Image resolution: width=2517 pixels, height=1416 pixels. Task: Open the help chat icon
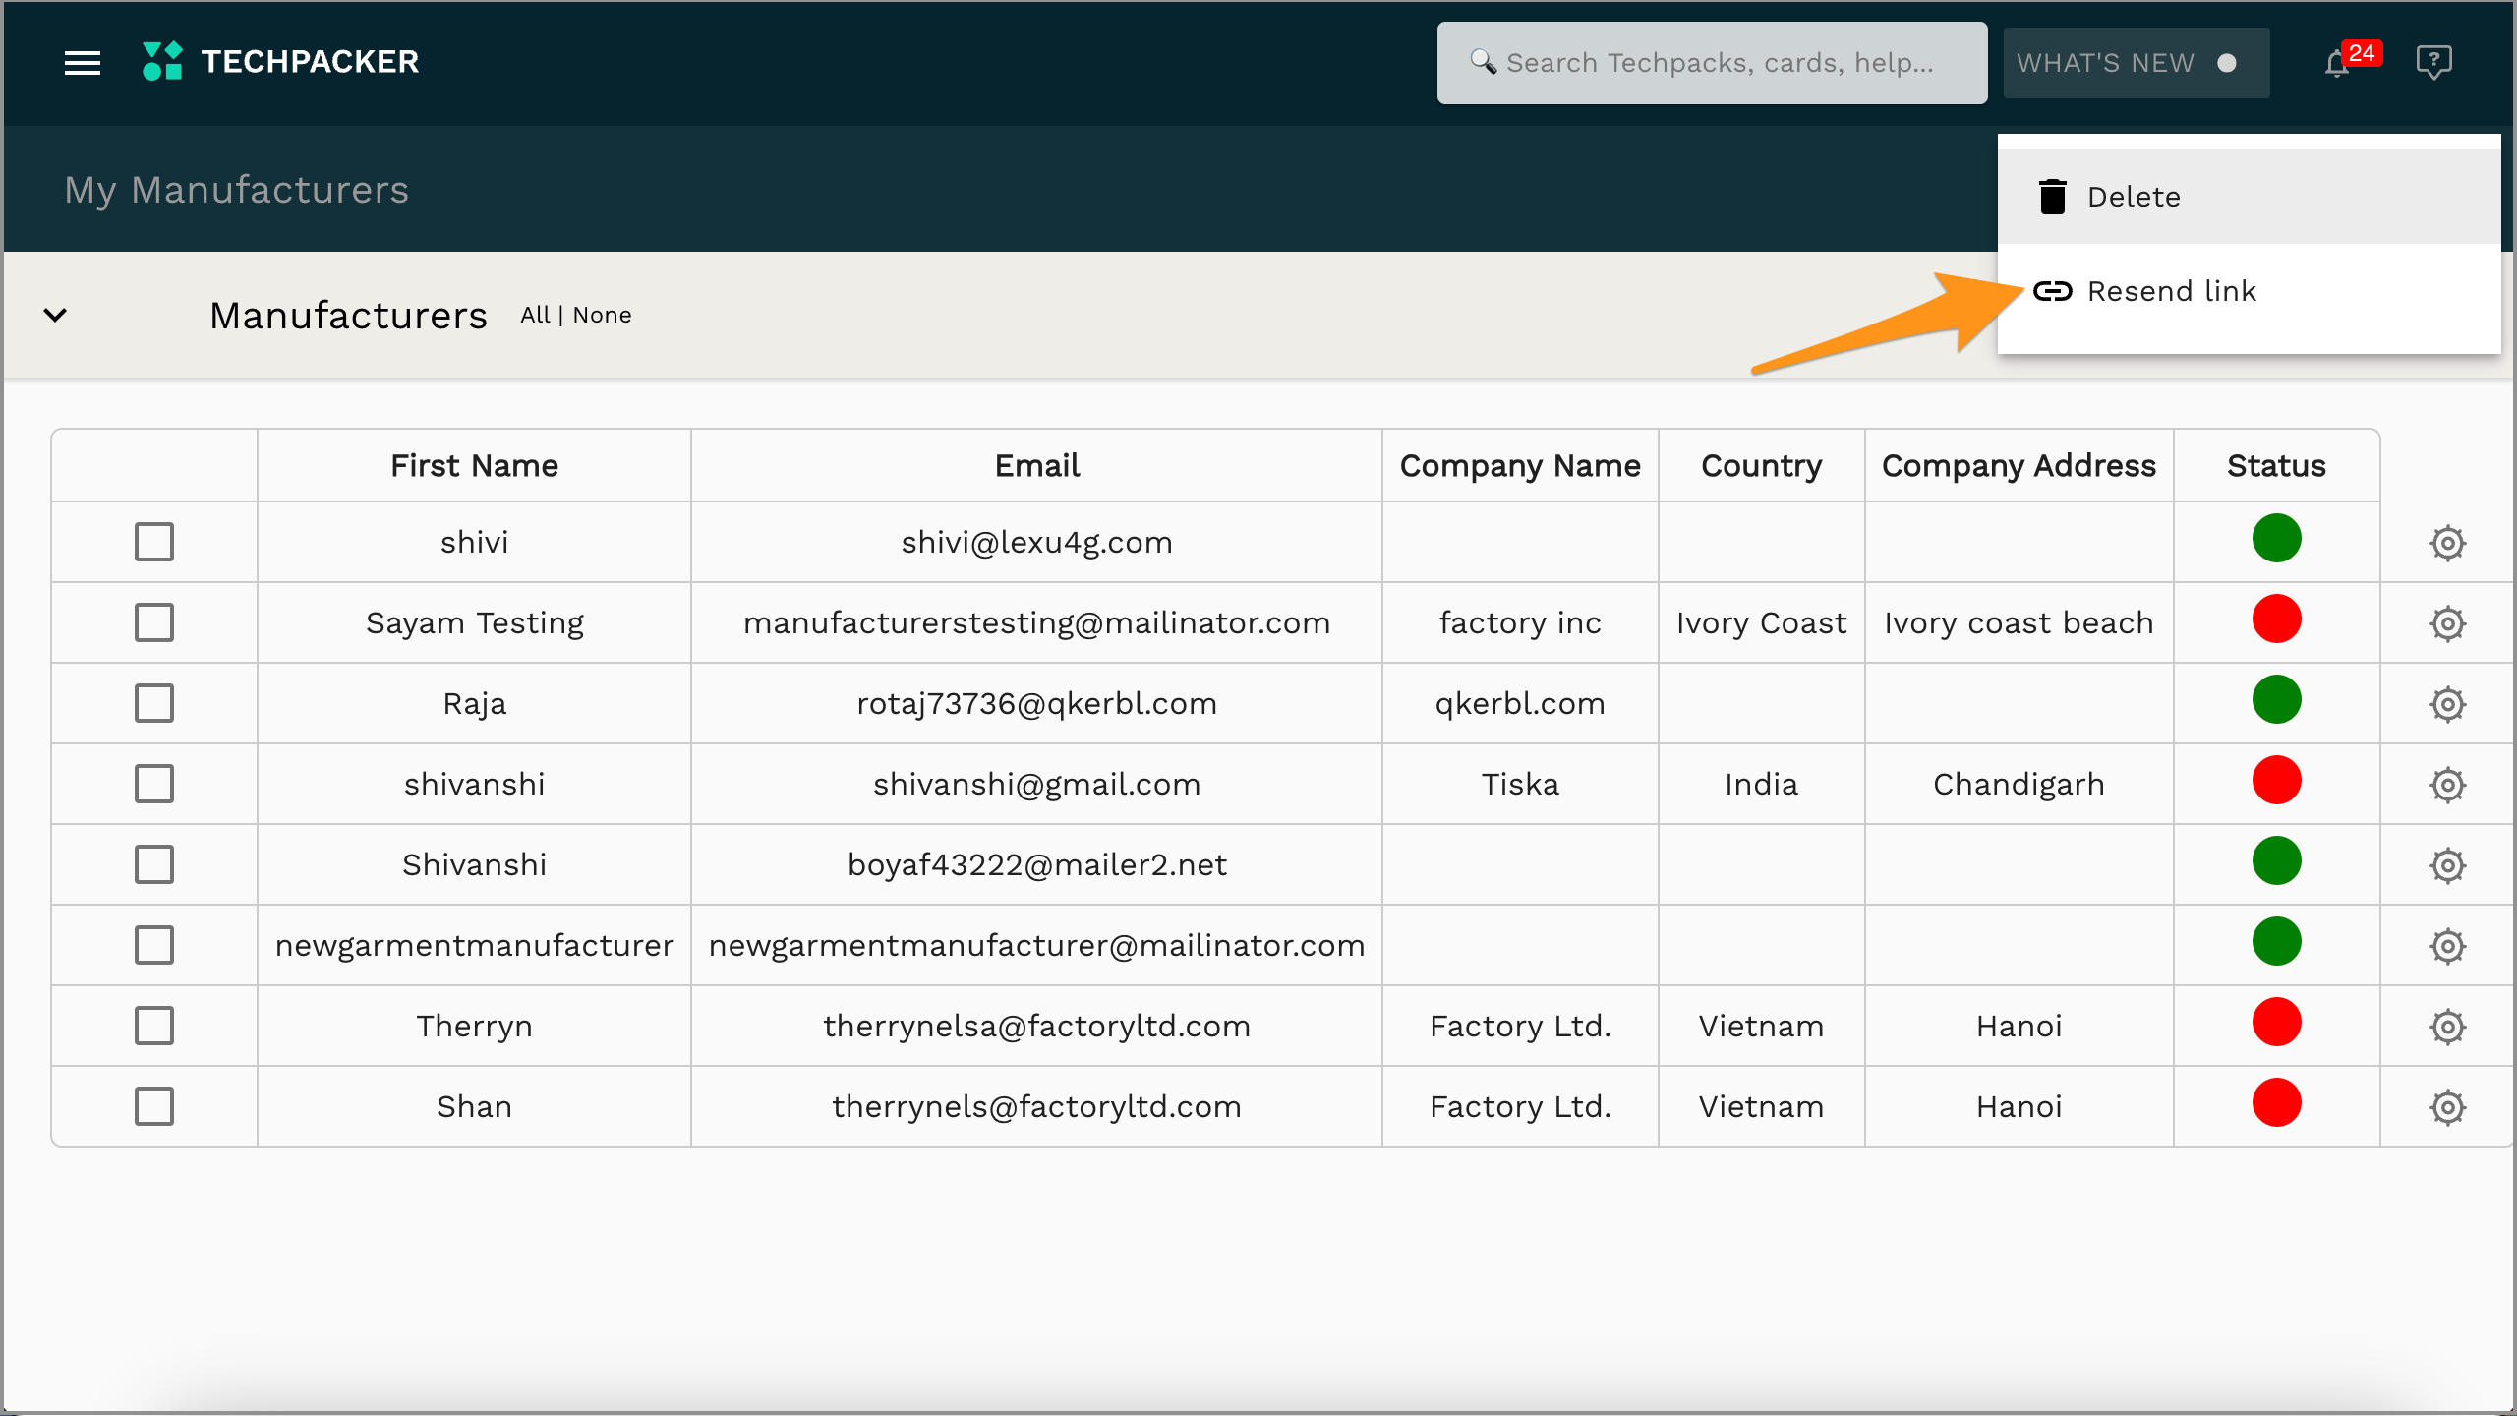pos(2433,62)
